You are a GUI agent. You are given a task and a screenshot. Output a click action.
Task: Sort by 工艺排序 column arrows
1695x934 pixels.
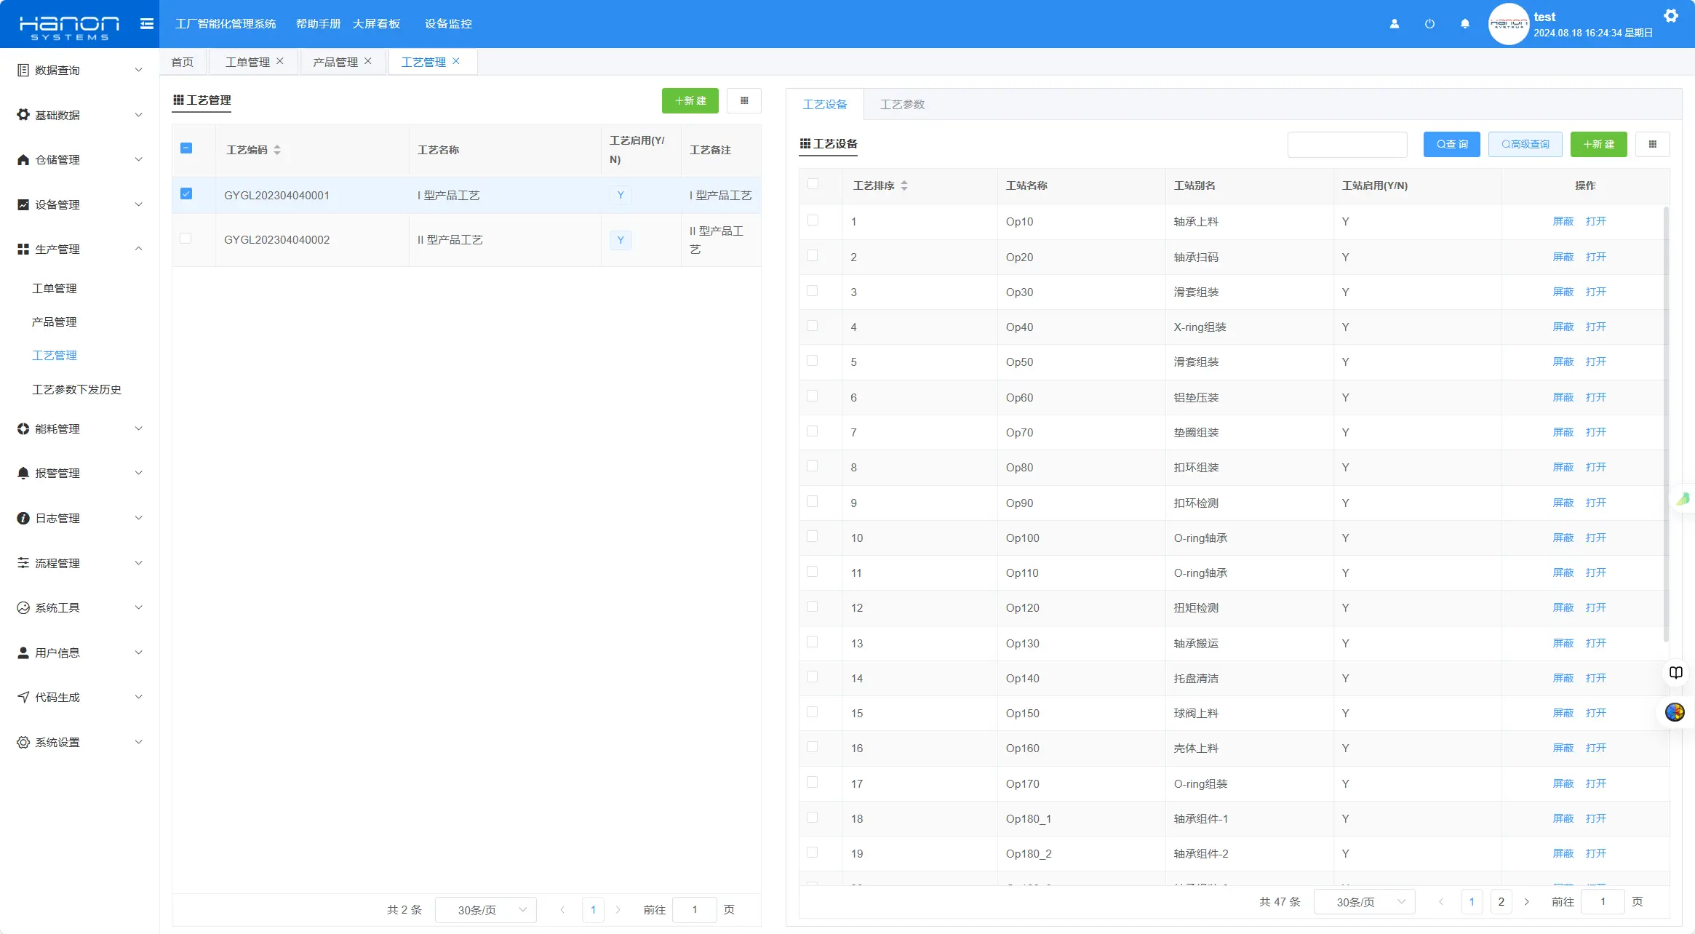pyautogui.click(x=904, y=186)
